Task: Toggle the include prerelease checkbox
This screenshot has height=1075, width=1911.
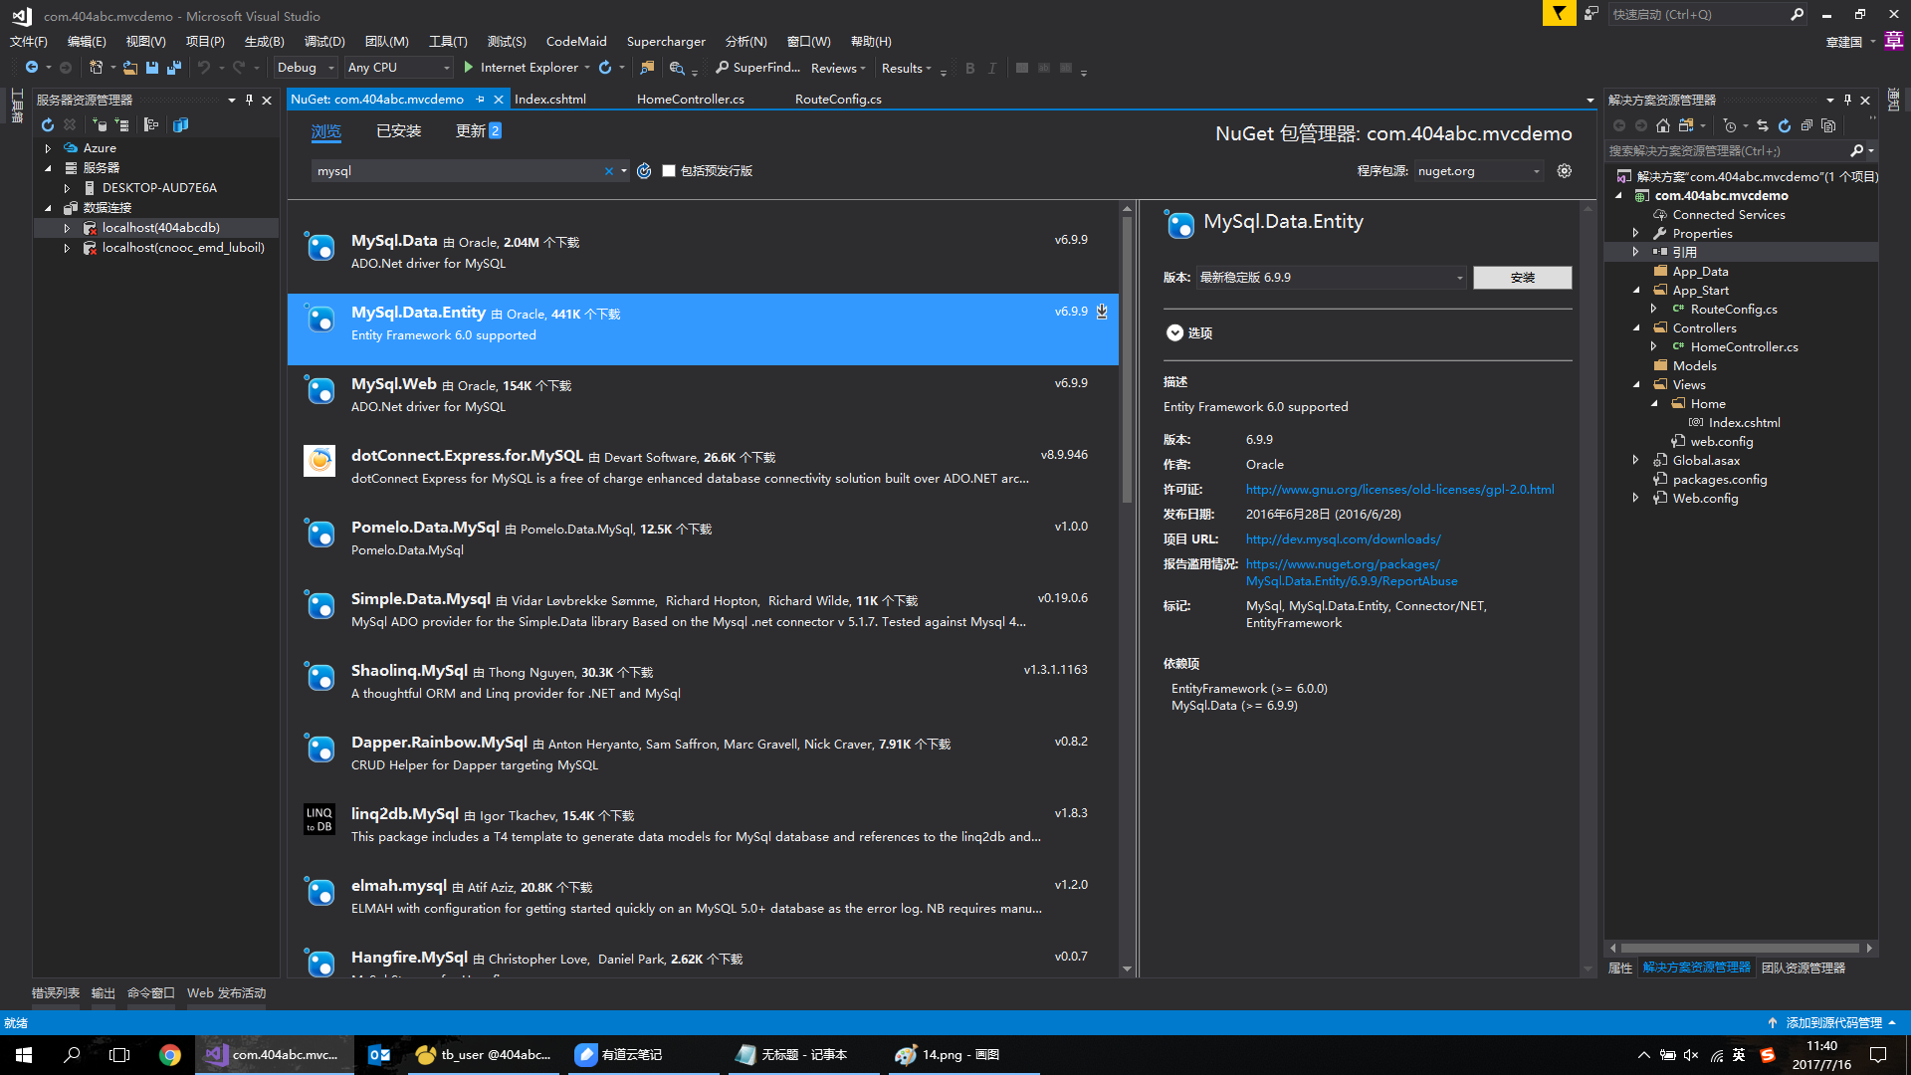Action: pos(669,171)
